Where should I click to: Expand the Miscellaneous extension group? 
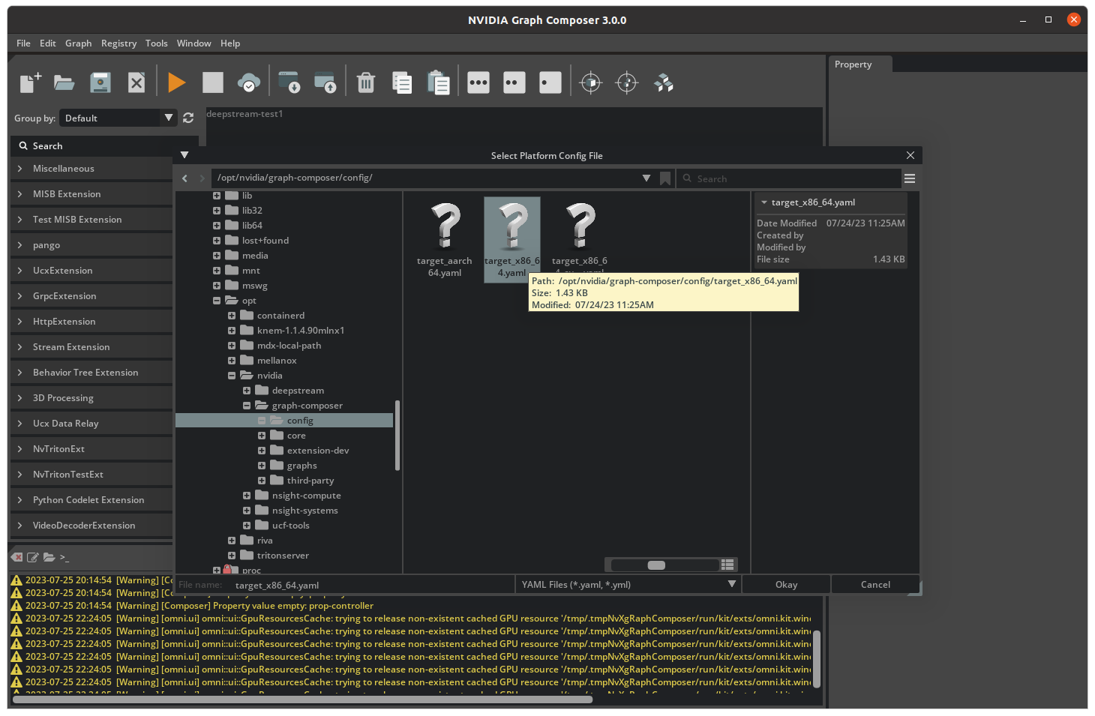20,169
